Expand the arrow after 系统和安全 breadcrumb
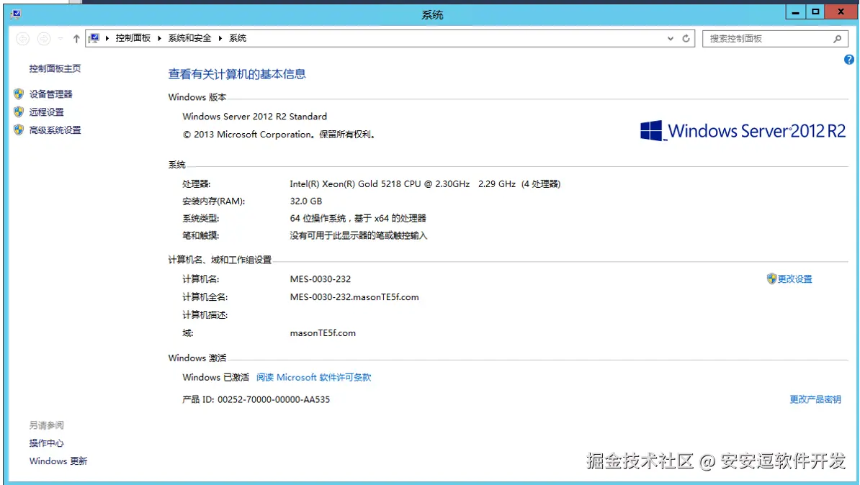The image size is (860, 485). click(220, 38)
